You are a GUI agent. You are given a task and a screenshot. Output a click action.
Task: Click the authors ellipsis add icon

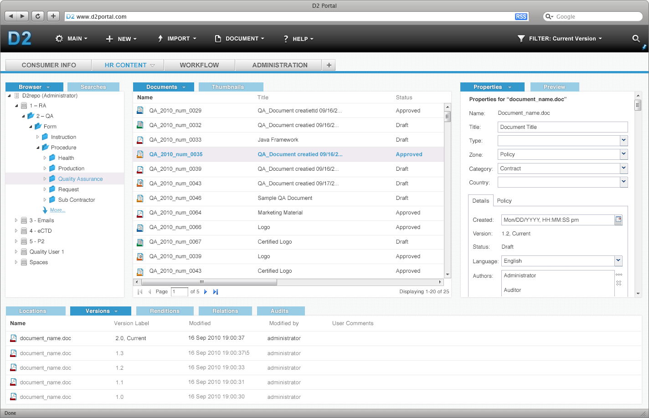tap(619, 275)
